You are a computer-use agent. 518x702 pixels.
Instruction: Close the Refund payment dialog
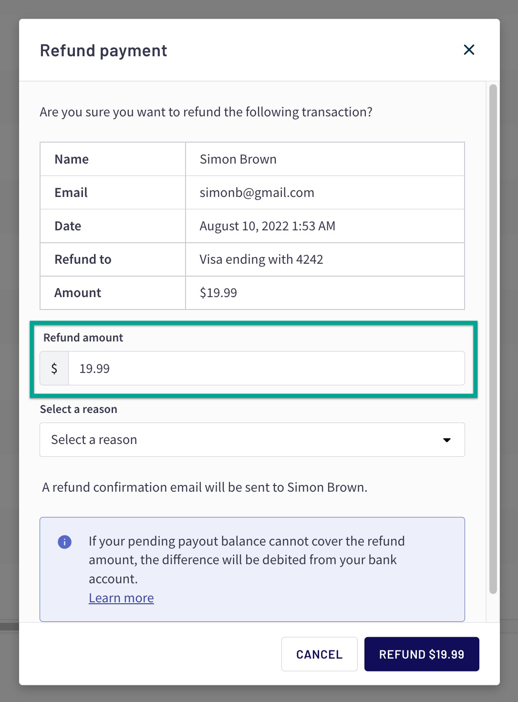point(469,50)
